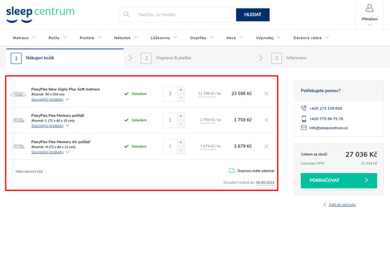Image resolution: width=390 pixels, height=260 pixels.
Task: Remove Flex Memory polštář with X icon
Action: coord(266,120)
